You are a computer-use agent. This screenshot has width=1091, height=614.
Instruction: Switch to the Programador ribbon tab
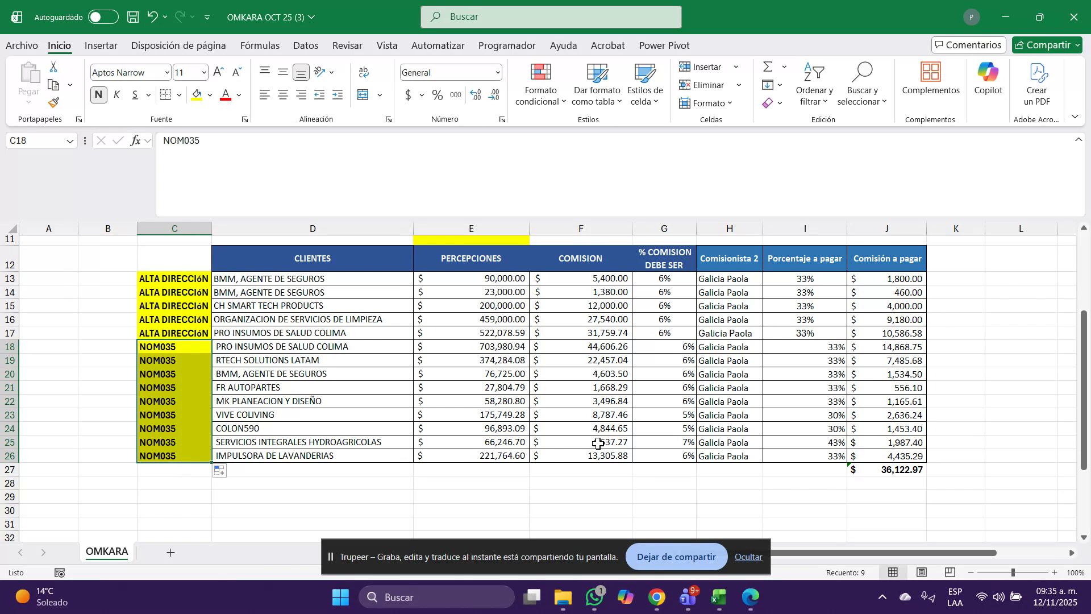pyautogui.click(x=506, y=45)
